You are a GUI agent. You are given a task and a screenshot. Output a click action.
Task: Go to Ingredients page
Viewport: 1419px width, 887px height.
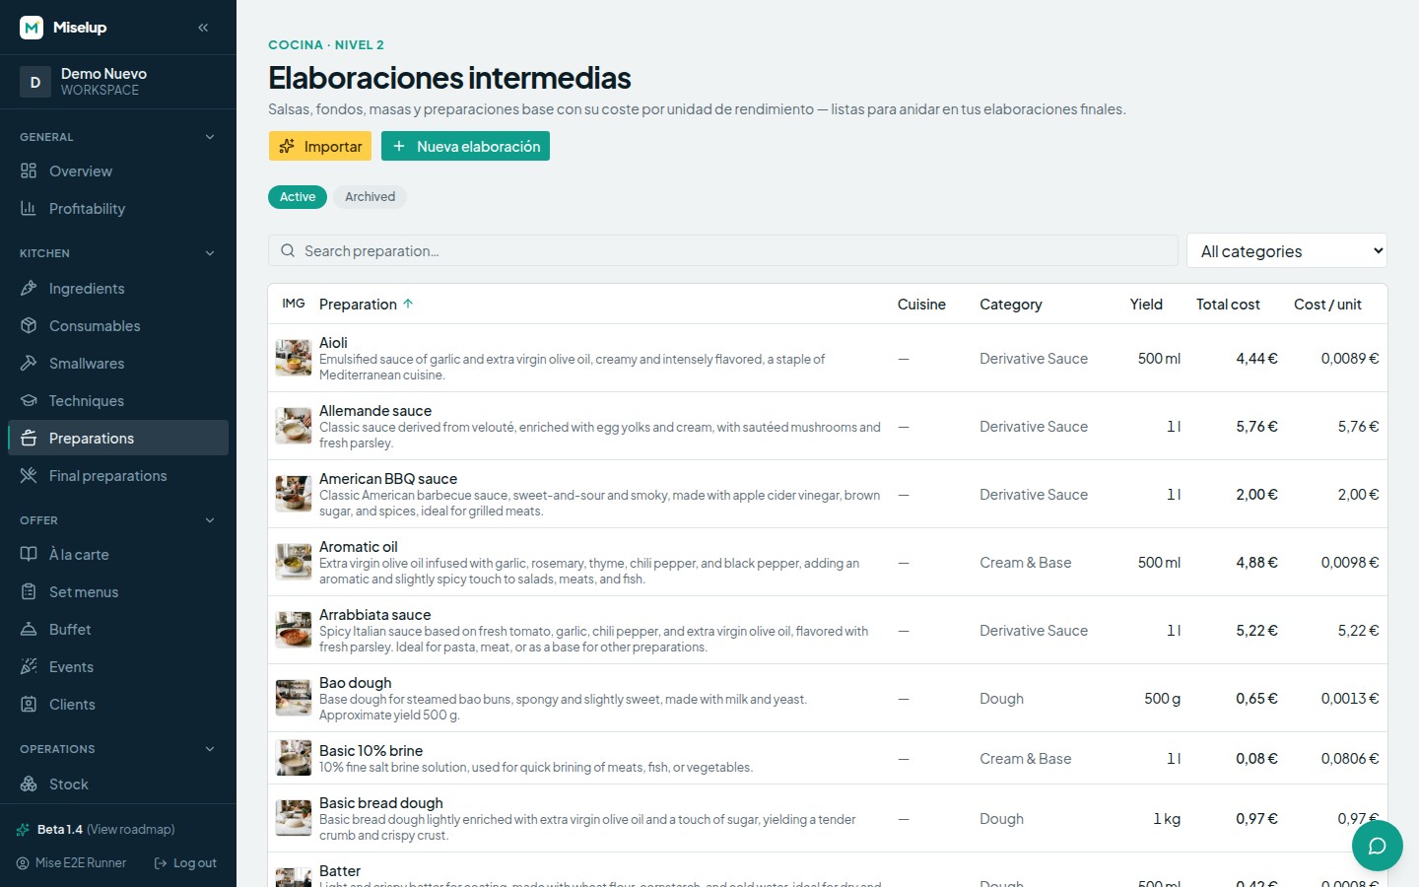tap(118, 289)
